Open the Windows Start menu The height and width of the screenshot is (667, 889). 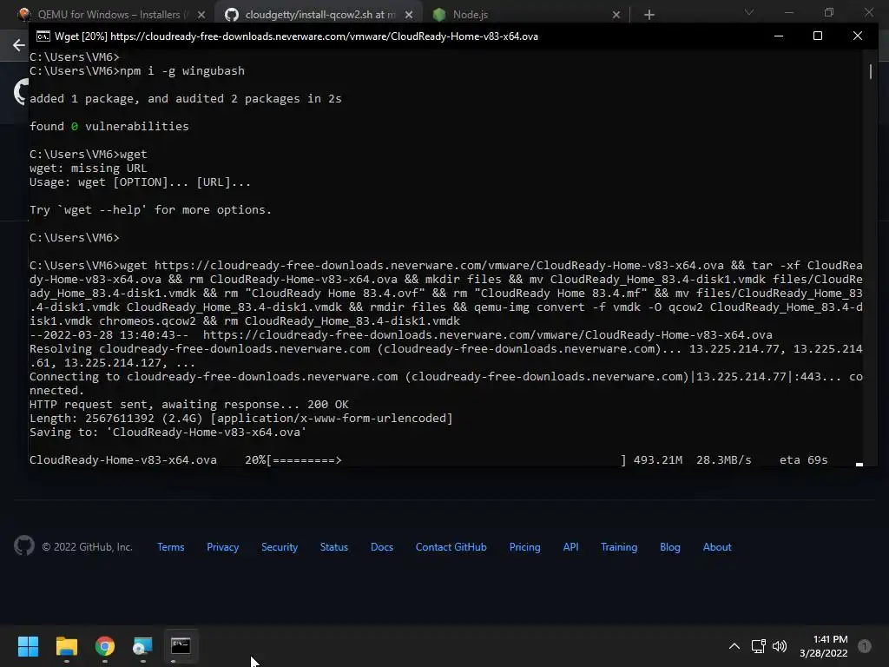(x=28, y=646)
